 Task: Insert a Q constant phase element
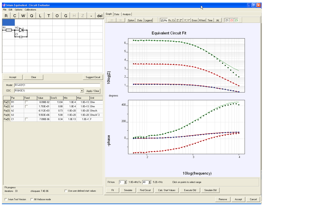[x=32, y=16]
